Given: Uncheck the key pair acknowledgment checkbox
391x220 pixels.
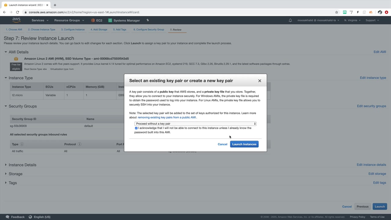Looking at the screenshot, I should coord(136,128).
